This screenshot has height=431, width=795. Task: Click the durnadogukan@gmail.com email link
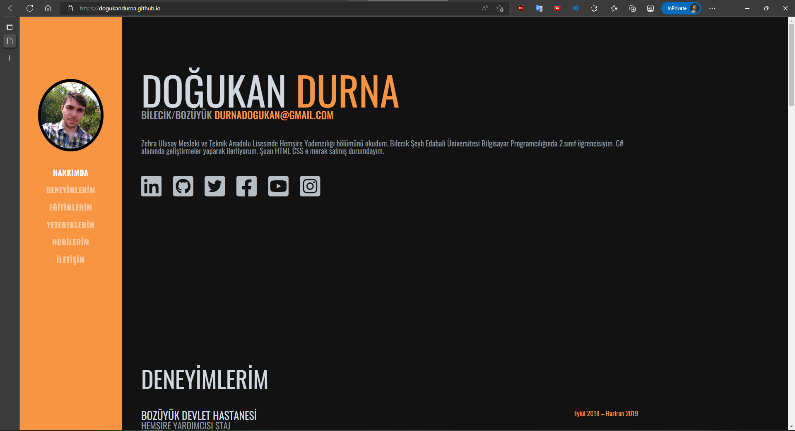274,115
